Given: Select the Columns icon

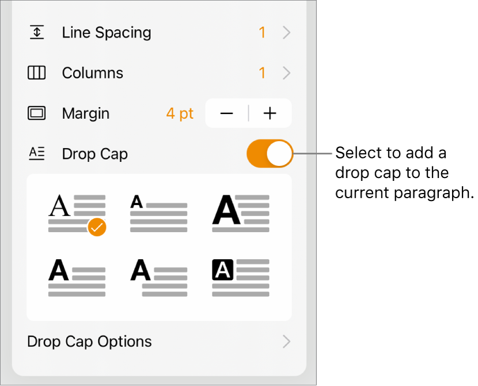Looking at the screenshot, I should [37, 73].
